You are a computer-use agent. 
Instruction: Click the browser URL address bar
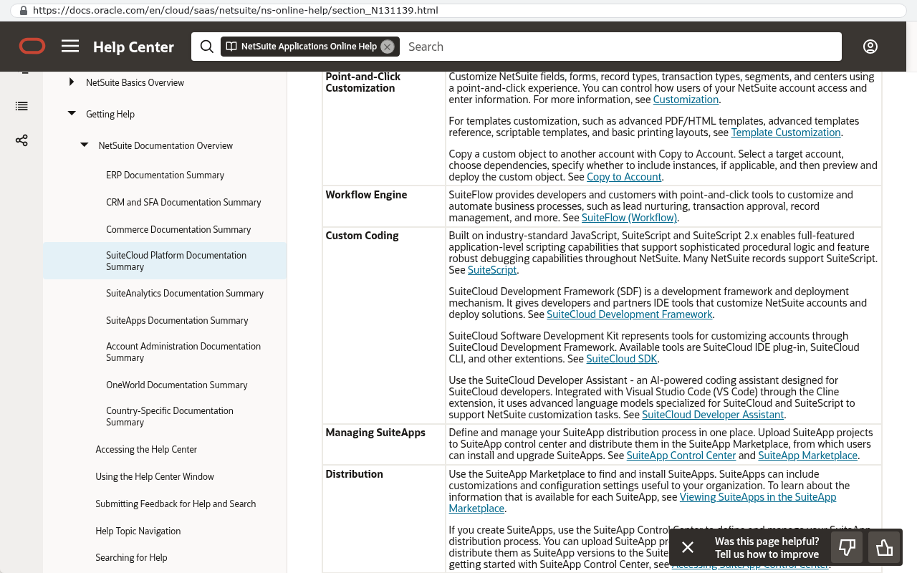pos(458,11)
